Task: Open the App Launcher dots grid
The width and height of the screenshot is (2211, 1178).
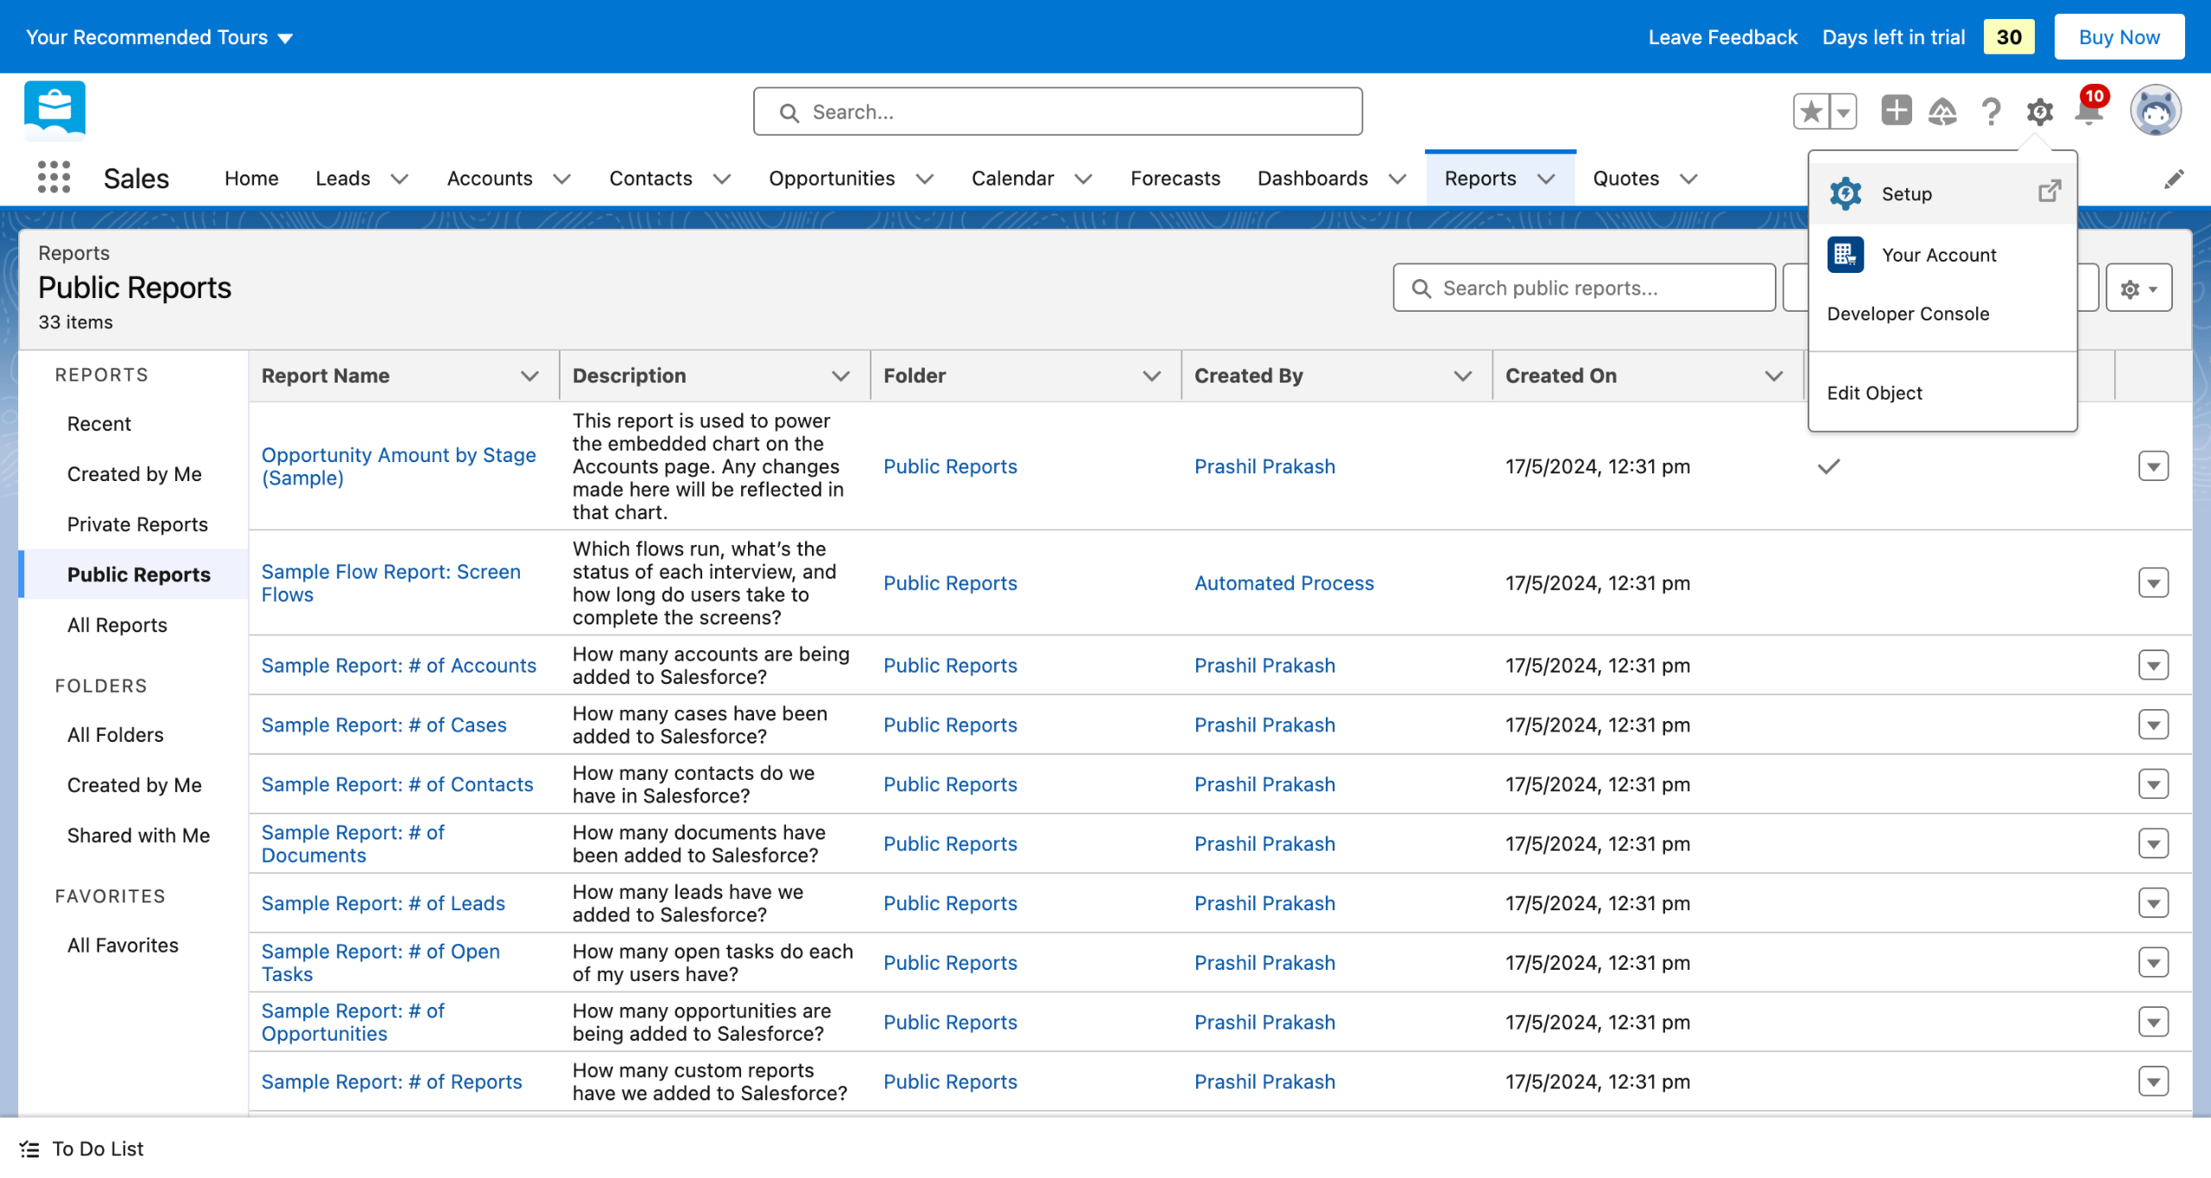Action: click(54, 177)
